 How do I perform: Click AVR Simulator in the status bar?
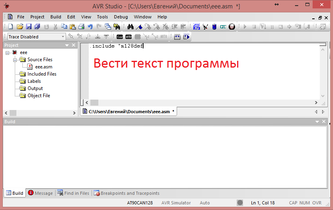click(x=176, y=203)
